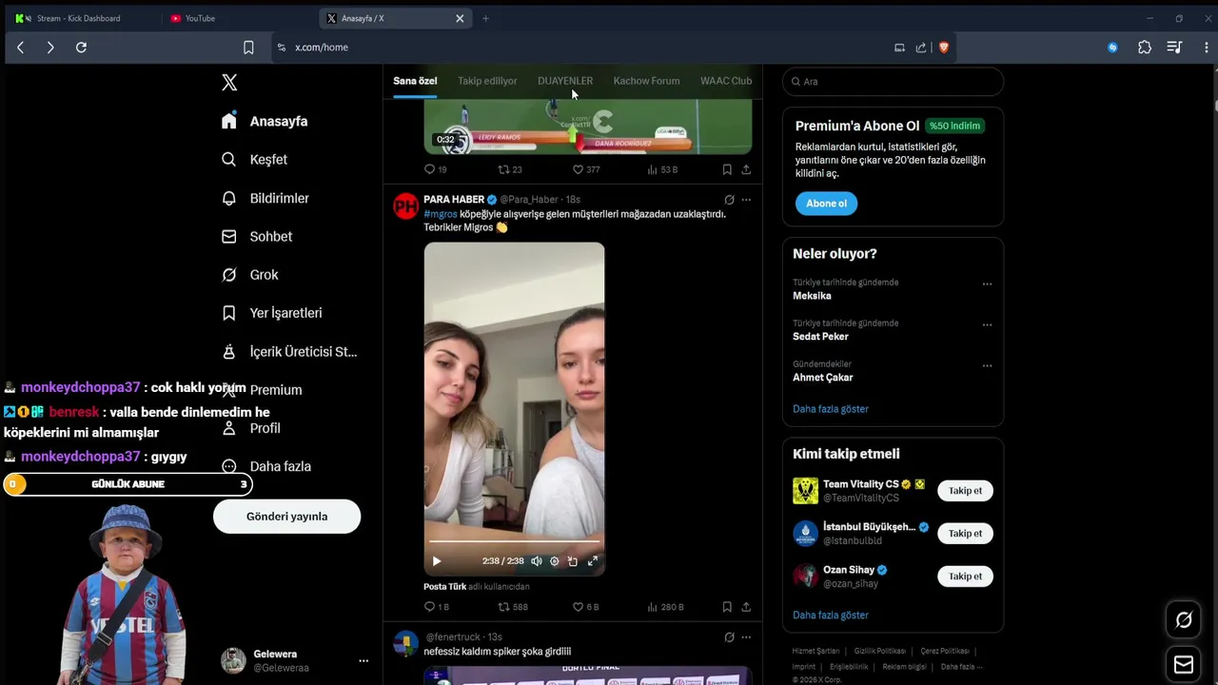Click the Ara search field

[893, 82]
